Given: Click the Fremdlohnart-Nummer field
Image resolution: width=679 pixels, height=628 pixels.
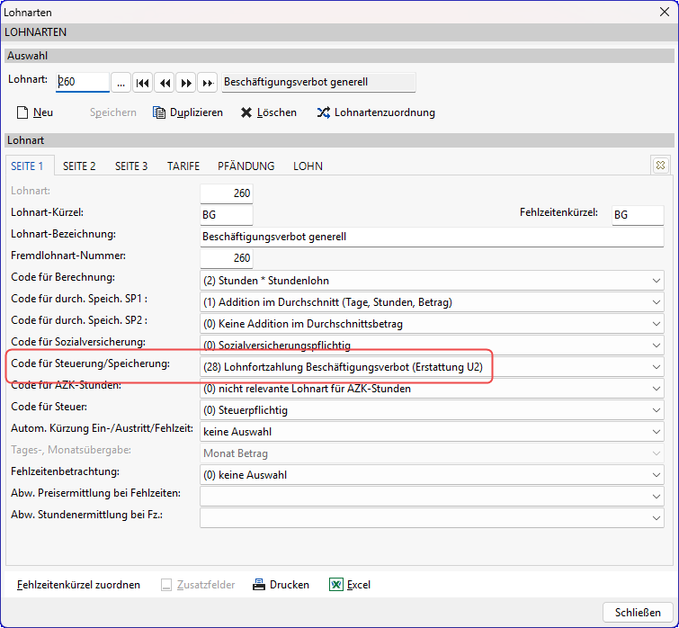Looking at the screenshot, I should coord(226,258).
